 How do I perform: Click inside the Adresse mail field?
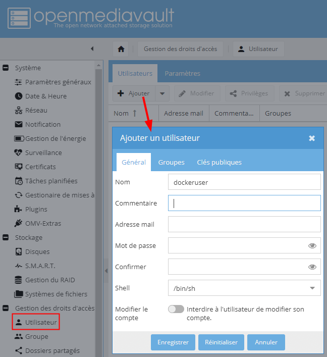point(244,224)
